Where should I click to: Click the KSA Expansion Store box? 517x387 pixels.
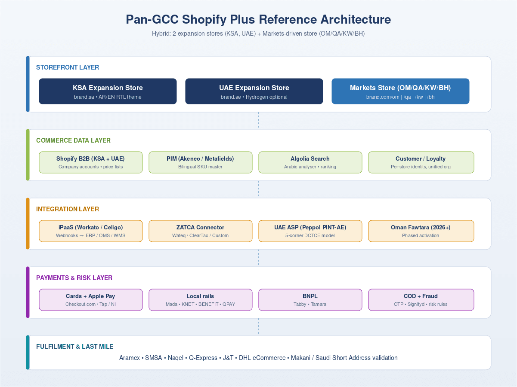108,91
